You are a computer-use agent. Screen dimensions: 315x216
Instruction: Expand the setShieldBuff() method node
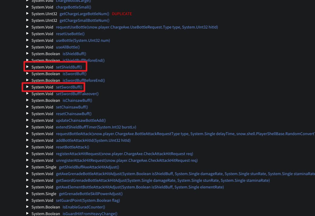pyautogui.click(x=28, y=67)
